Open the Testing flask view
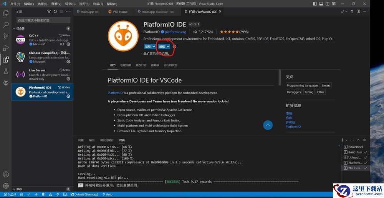 tap(6, 71)
